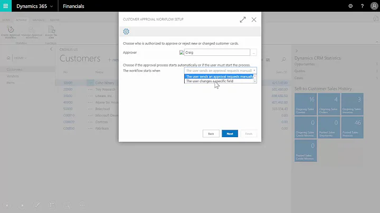Open the Posted Sales Credit Memos tile
Viewport: 380px width, 213px height.
(x=306, y=151)
